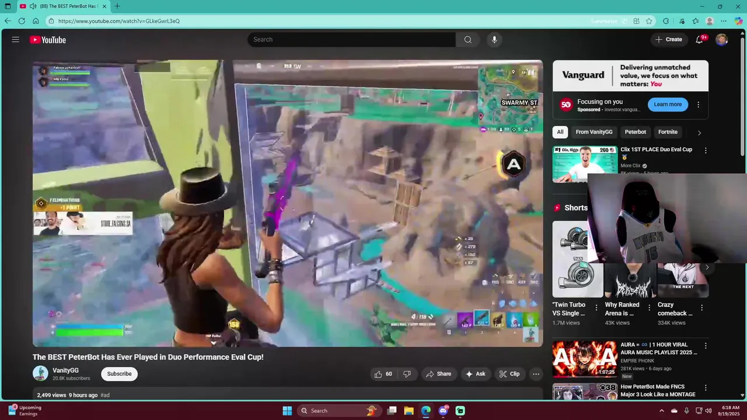Show next Shorts with arrow
The height and width of the screenshot is (420, 747).
(707, 267)
